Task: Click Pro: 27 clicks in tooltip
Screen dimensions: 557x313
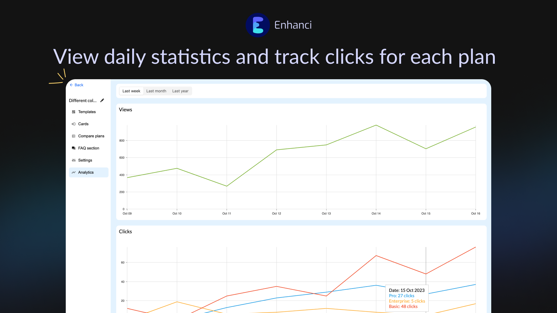Action: [402, 296]
